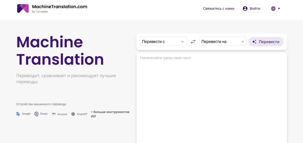The height and width of the screenshot is (143, 303).
Task: Click the "By Tomedes" text under the logo
Action: coord(40,12)
